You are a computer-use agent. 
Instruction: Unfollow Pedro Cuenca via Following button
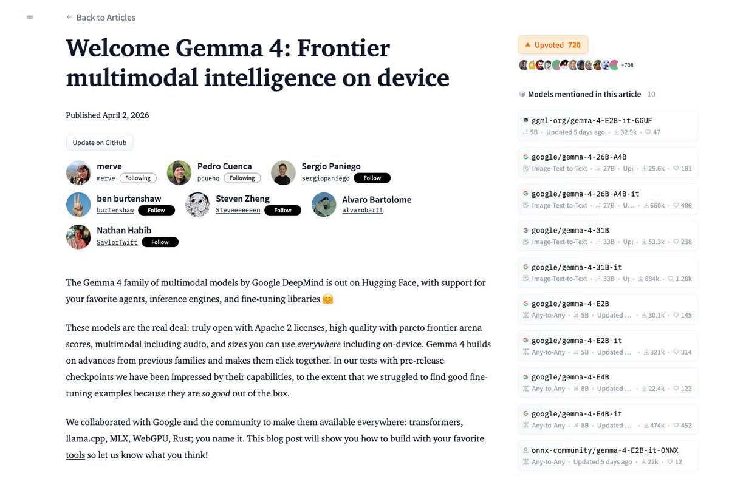(242, 178)
